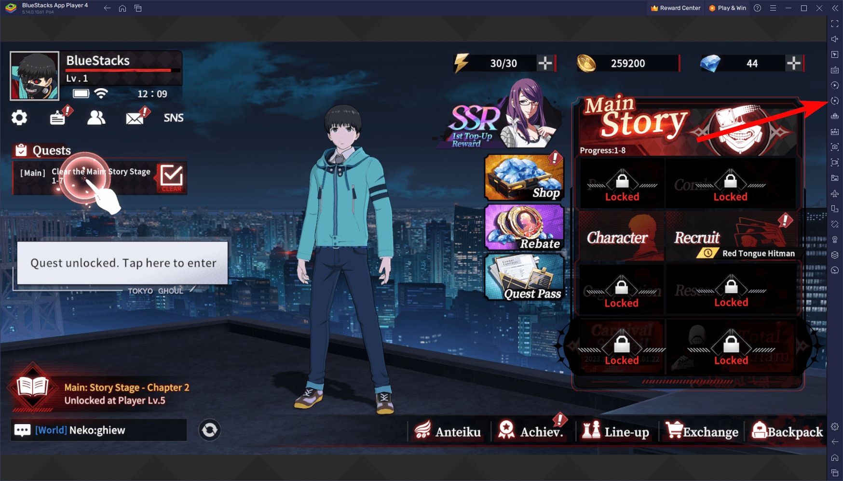Click the Android home icon in sidebar

(835, 457)
